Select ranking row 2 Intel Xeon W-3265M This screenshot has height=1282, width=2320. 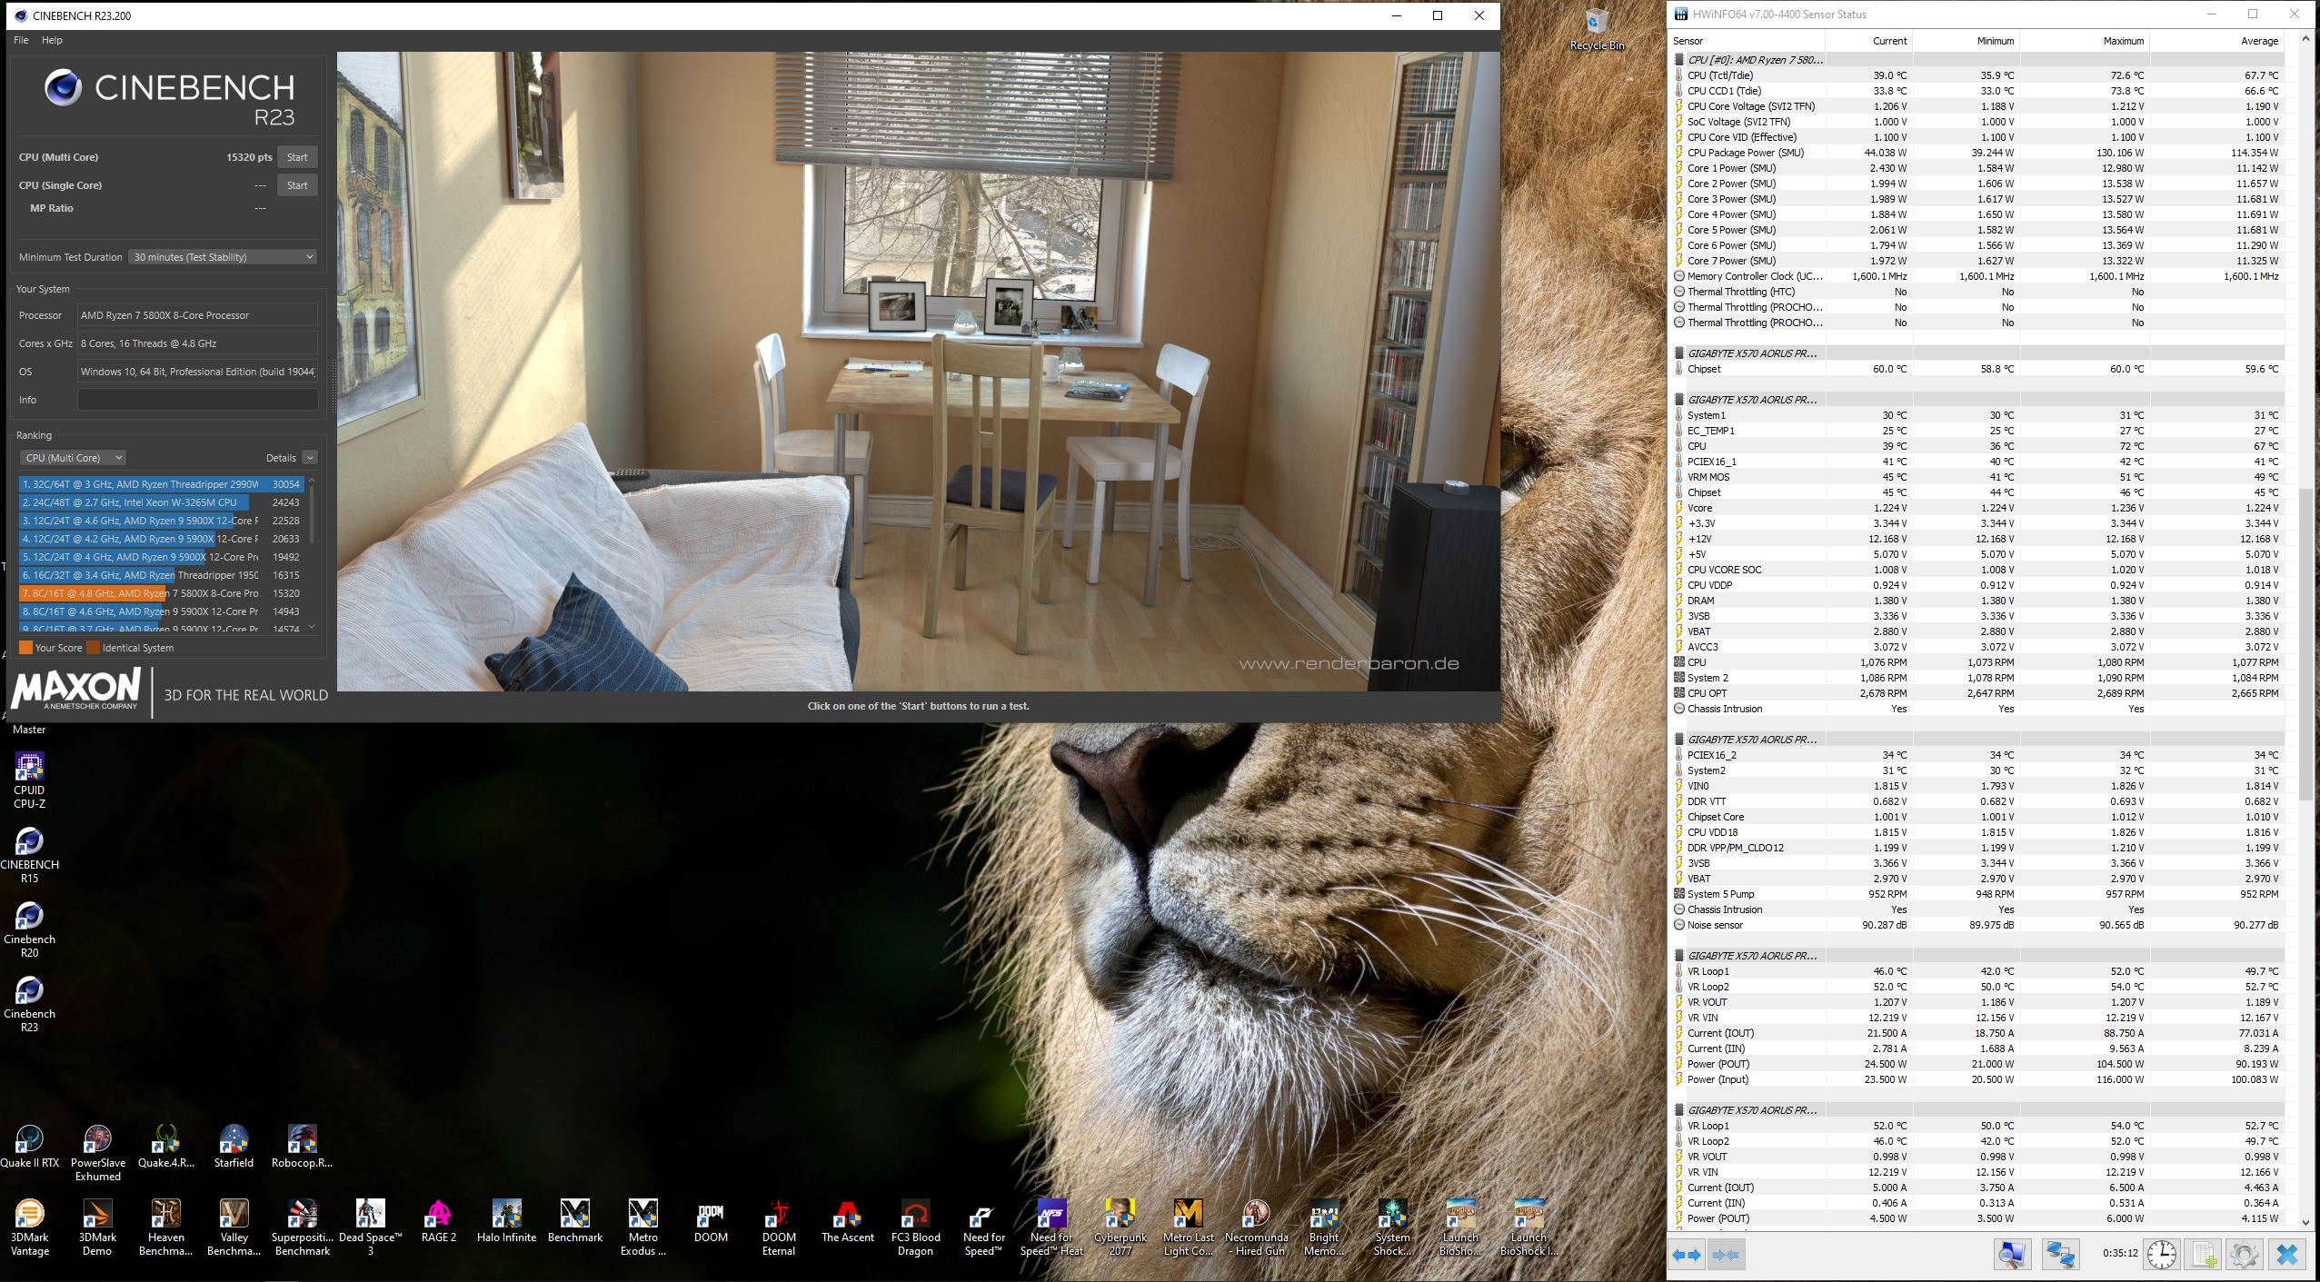161,502
